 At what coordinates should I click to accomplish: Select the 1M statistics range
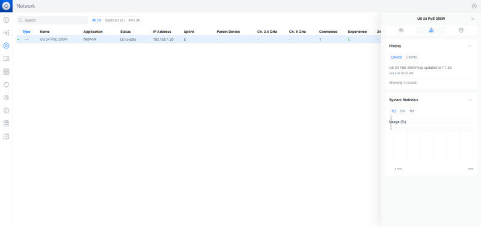(x=412, y=111)
